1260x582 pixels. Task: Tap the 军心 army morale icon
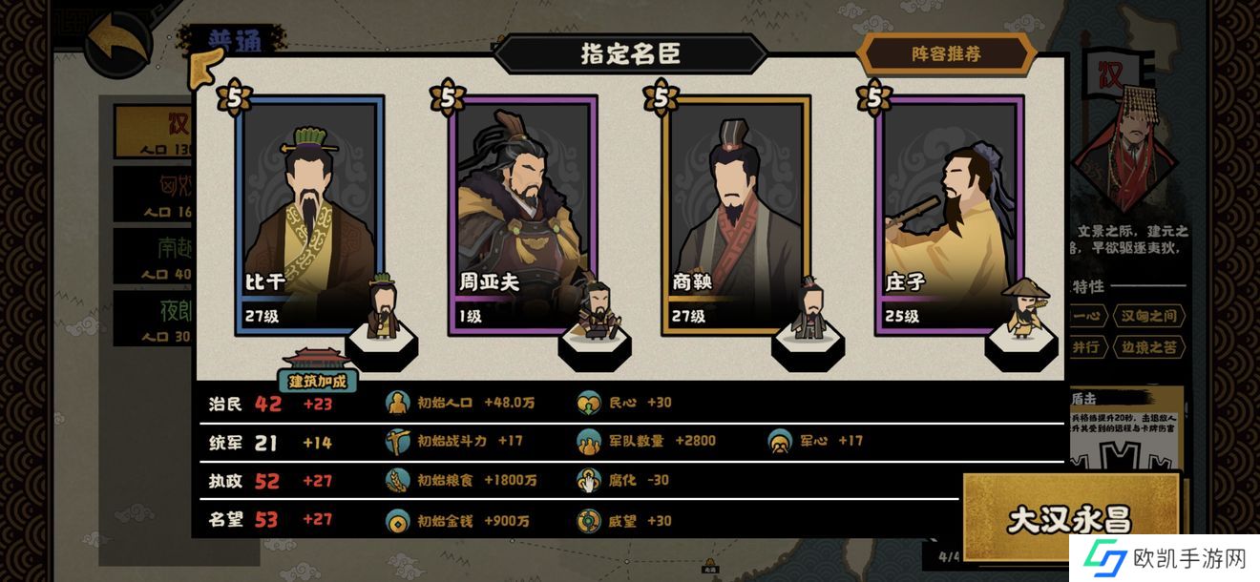click(x=781, y=441)
